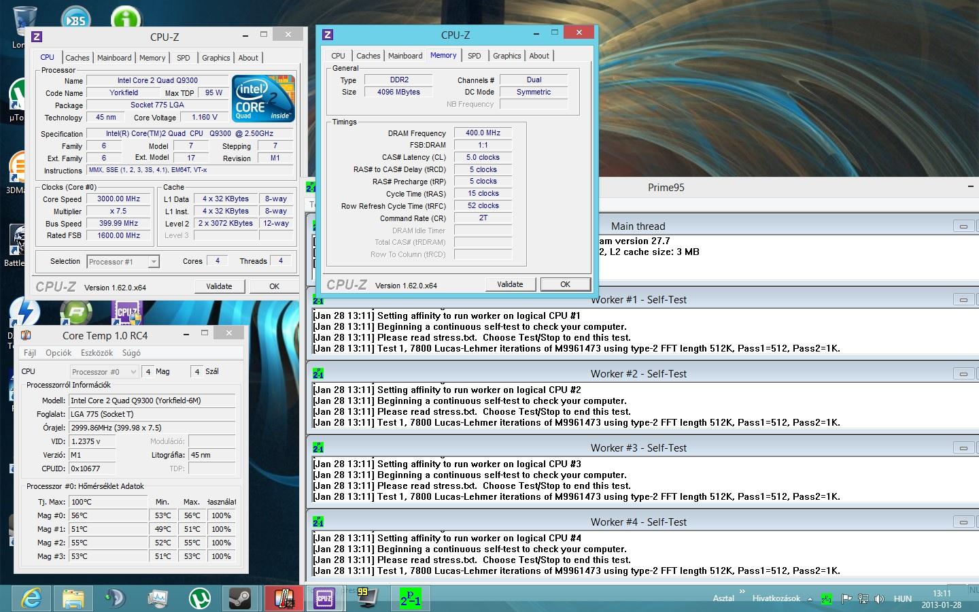Open the About tab in the Memory CPU-Z window

[x=539, y=56]
